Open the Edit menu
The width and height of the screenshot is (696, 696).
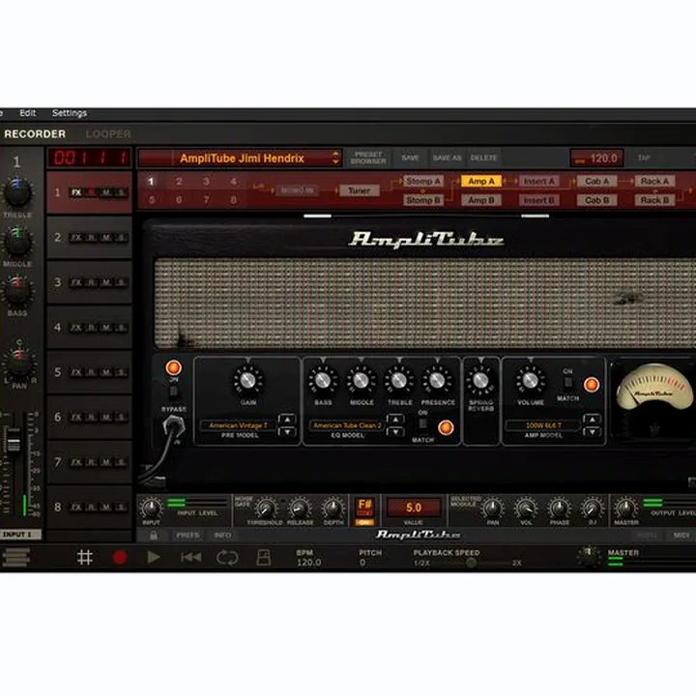27,113
